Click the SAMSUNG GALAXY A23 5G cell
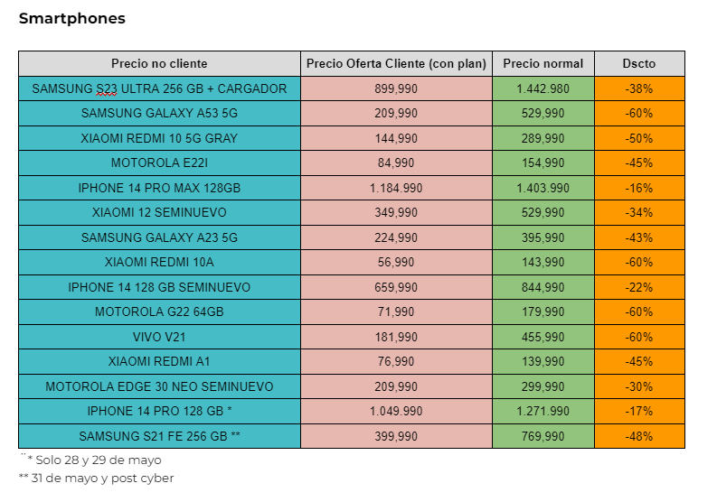The image size is (717, 502). pyautogui.click(x=159, y=237)
